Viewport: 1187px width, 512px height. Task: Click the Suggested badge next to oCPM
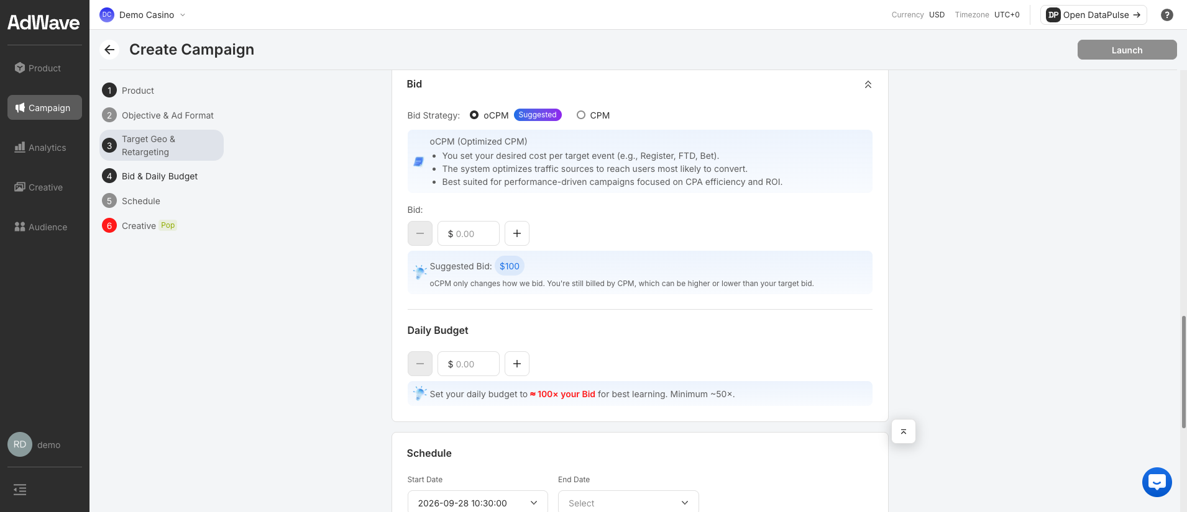point(538,115)
